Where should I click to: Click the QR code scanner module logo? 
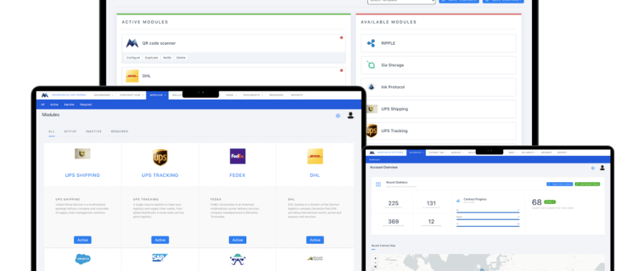coord(132,43)
